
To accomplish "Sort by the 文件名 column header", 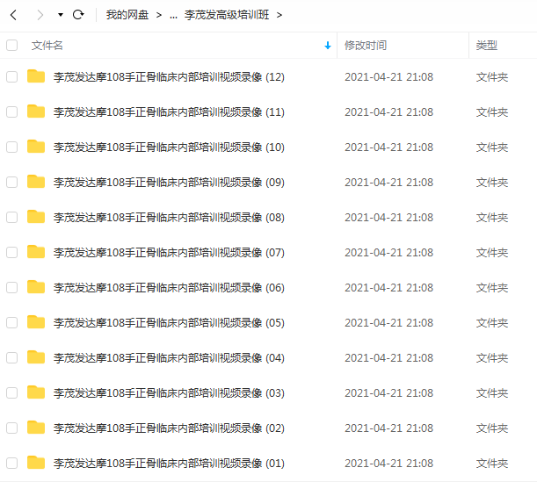I will click(47, 45).
